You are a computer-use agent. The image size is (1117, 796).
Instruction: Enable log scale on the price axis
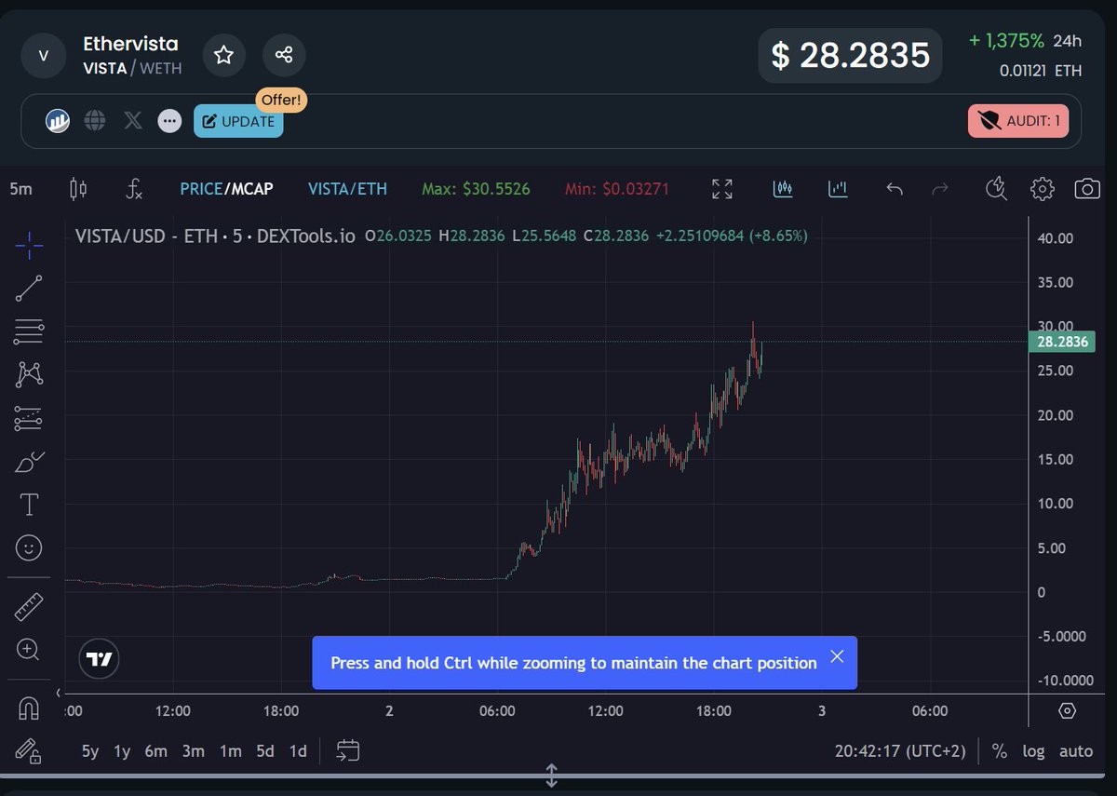click(1033, 751)
